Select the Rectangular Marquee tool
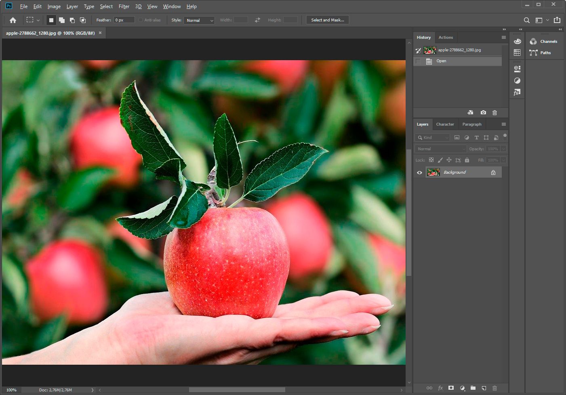The height and width of the screenshot is (395, 566). [x=30, y=19]
